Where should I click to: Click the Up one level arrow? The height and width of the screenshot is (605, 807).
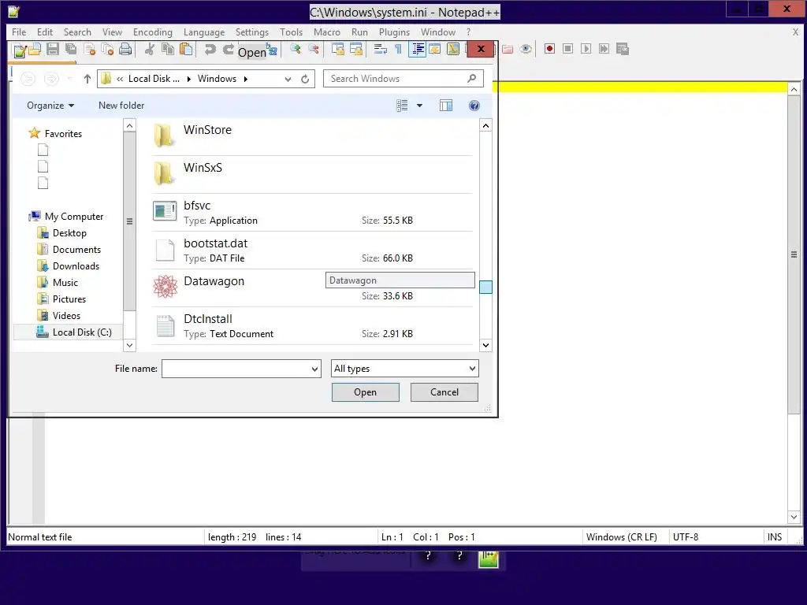pos(87,79)
